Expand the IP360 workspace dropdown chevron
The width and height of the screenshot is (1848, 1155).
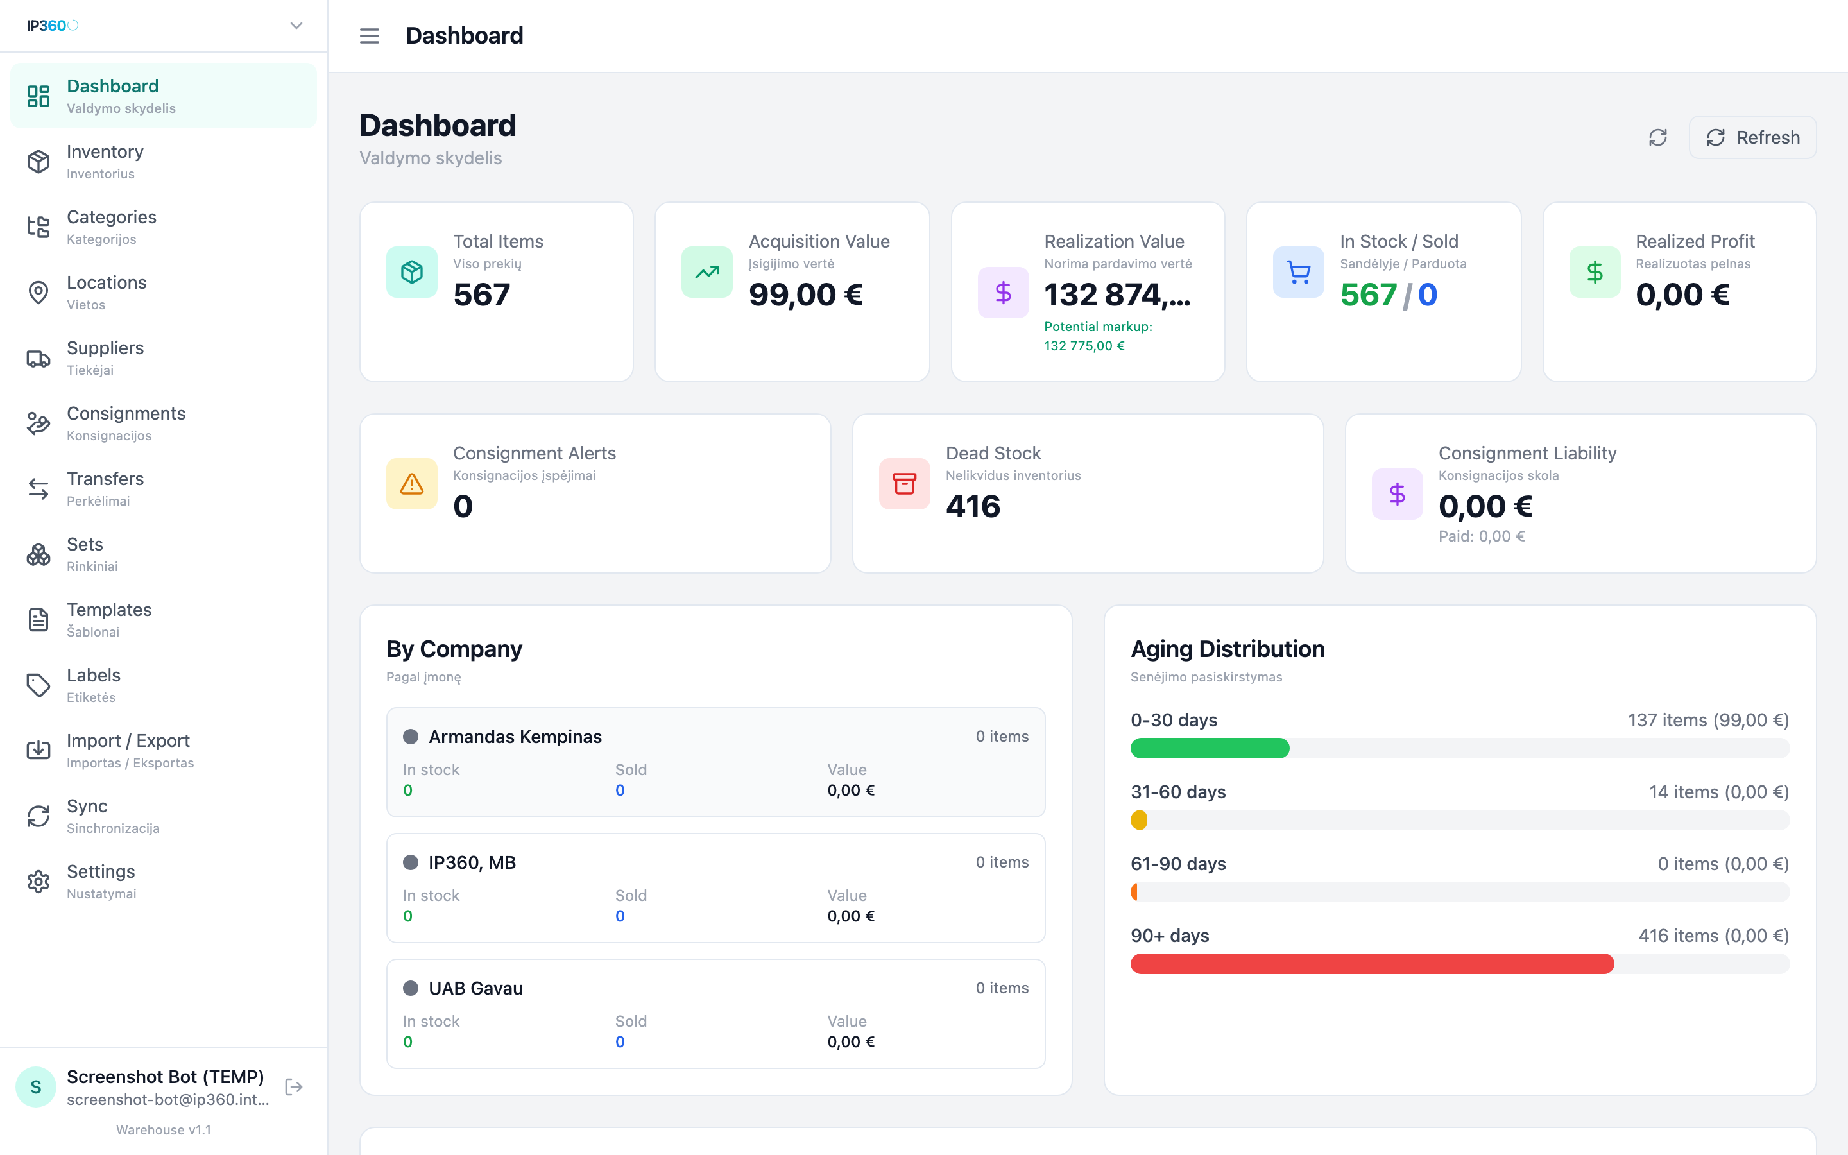click(296, 25)
